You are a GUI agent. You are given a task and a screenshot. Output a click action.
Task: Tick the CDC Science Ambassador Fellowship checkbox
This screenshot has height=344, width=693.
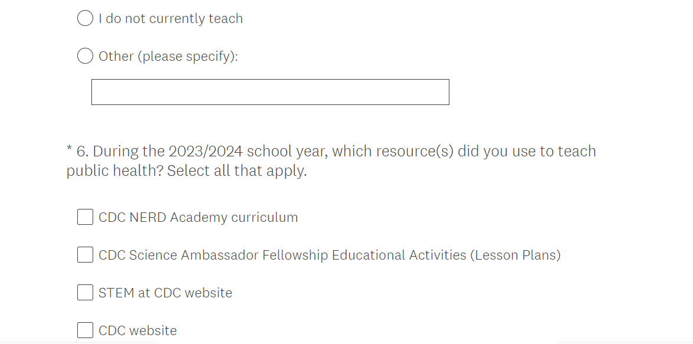click(x=86, y=255)
